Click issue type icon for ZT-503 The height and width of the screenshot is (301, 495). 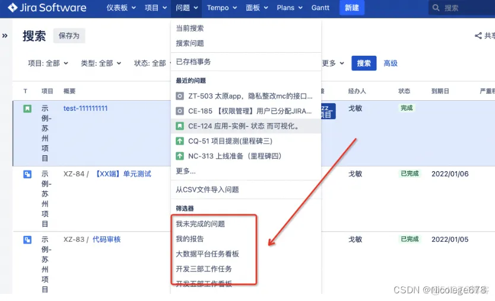pyautogui.click(x=180, y=96)
